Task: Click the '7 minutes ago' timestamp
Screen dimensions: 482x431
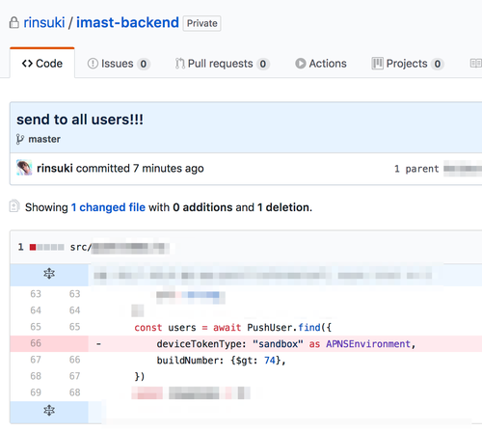Action: [x=169, y=168]
